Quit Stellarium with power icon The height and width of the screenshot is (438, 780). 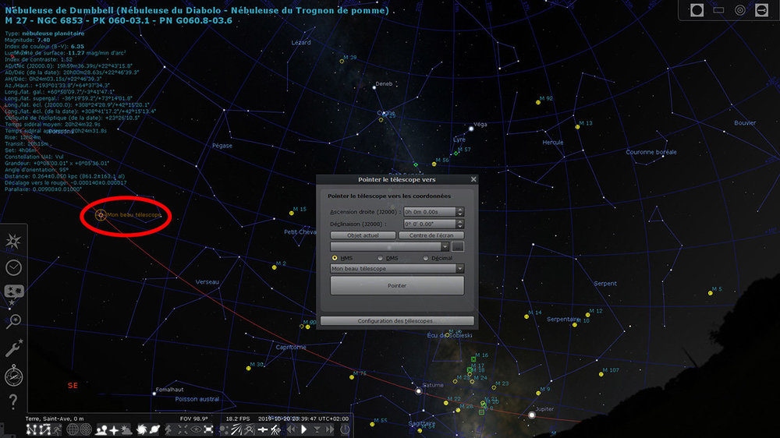point(344,429)
